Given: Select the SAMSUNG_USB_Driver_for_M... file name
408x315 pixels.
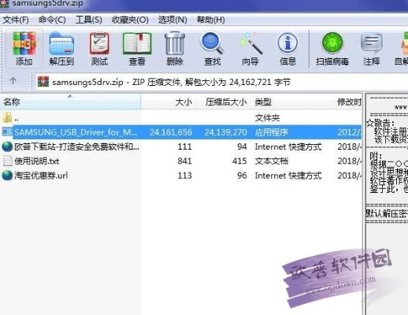Looking at the screenshot, I should [76, 132].
